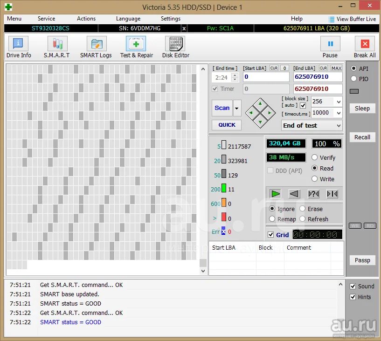Click the red slow block color swatch
This screenshot has height=341, width=381.
(224, 217)
